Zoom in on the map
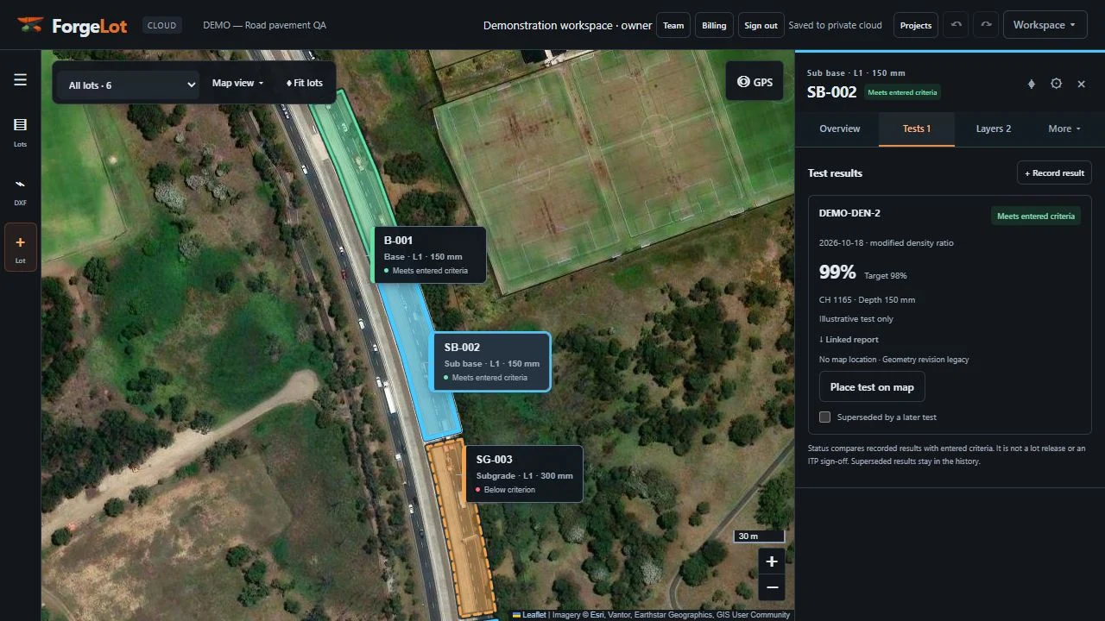The image size is (1105, 621). [772, 561]
